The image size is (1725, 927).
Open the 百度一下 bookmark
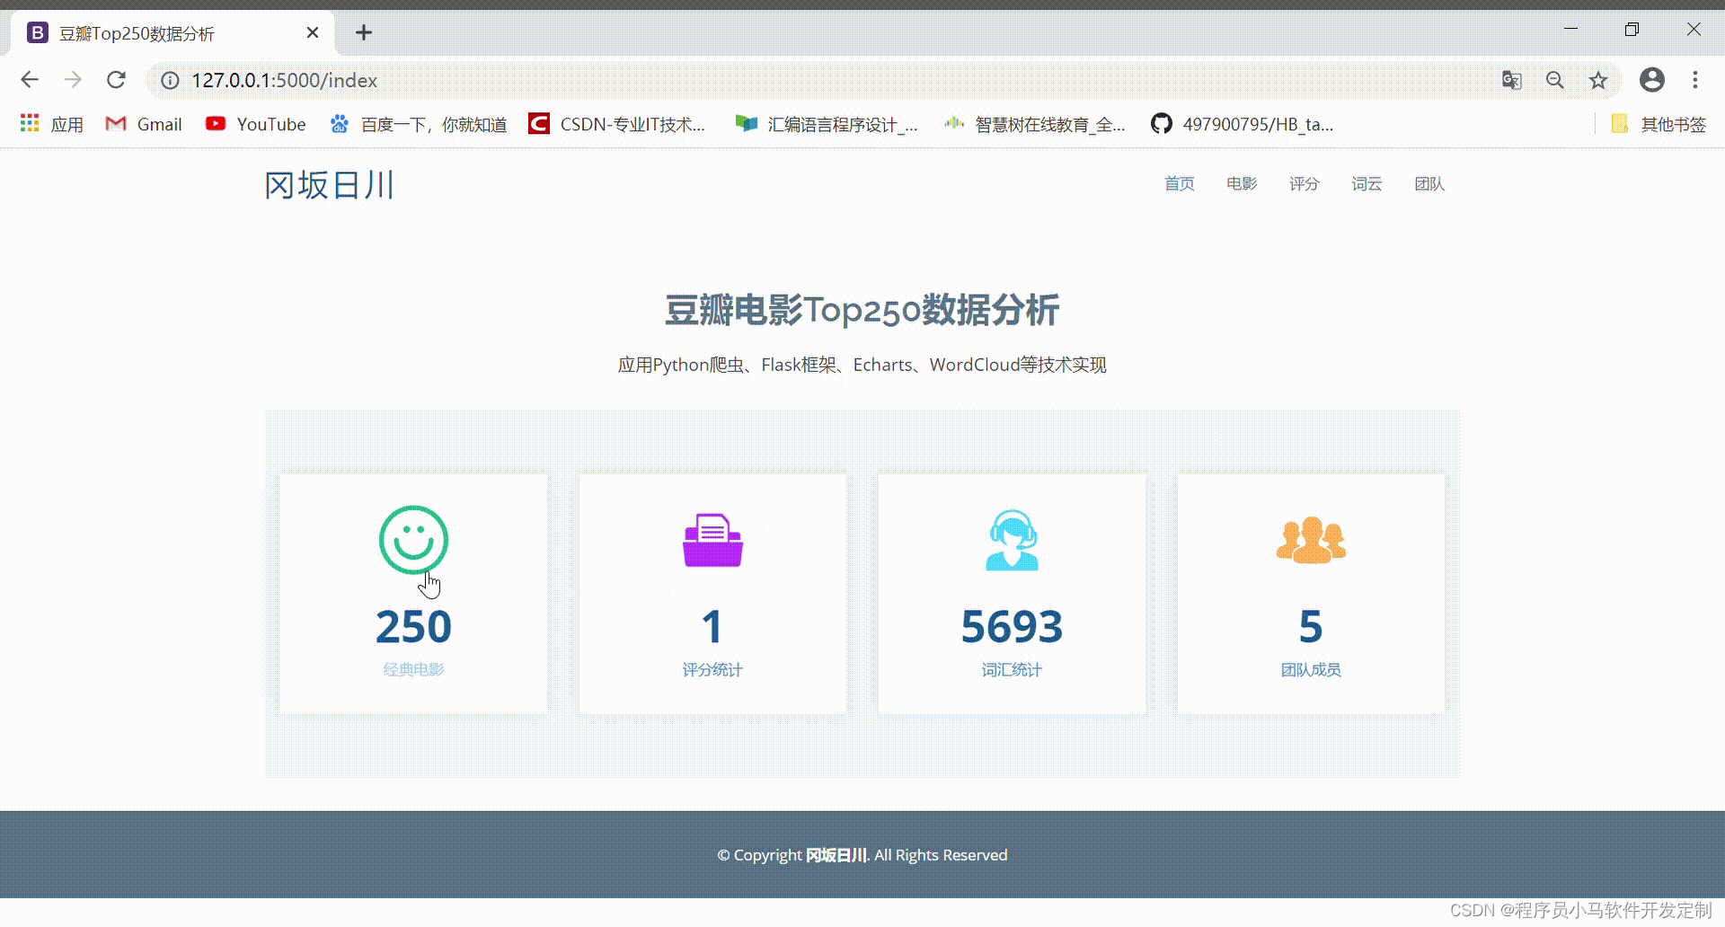pyautogui.click(x=418, y=124)
